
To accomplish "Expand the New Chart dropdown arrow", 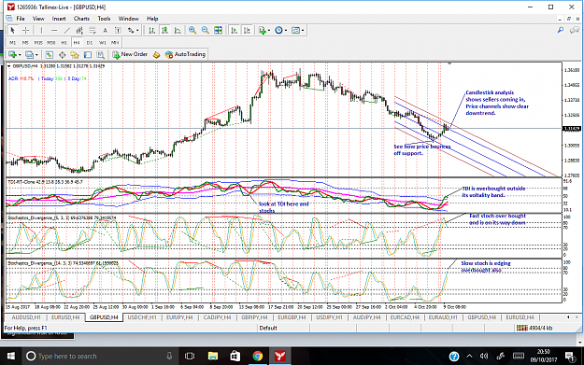I will [20, 55].
